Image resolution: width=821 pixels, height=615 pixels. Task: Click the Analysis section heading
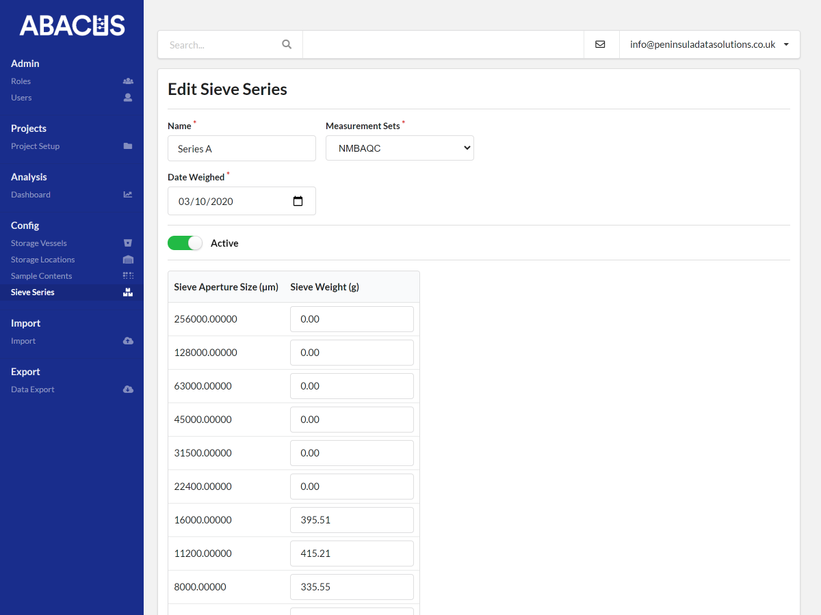click(x=29, y=177)
